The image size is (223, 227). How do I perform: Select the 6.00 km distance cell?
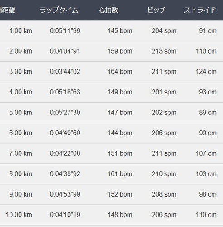(x=20, y=133)
